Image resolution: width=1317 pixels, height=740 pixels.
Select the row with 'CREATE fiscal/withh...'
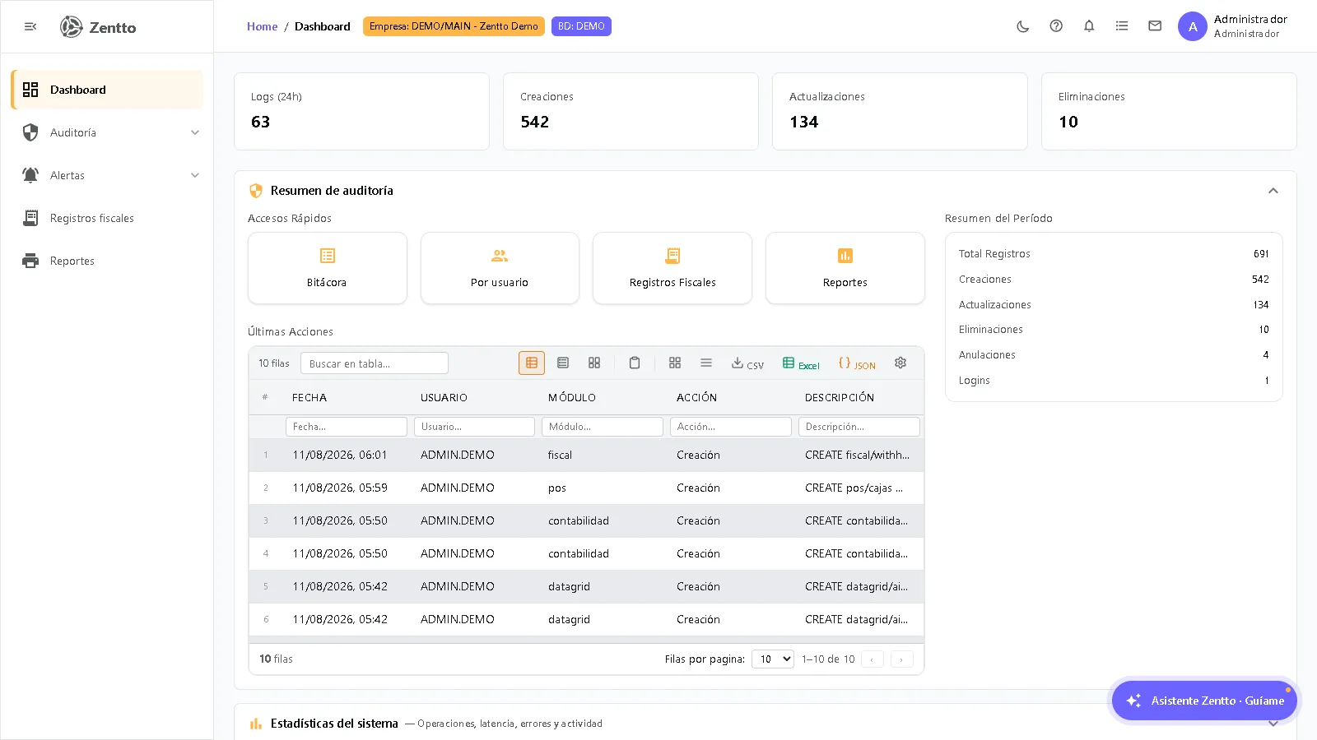(x=586, y=456)
